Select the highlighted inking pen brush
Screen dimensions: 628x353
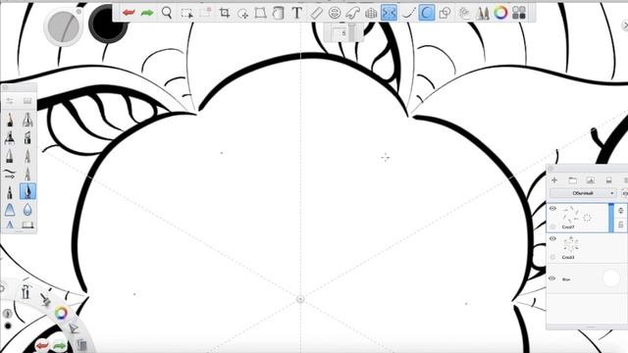27,191
